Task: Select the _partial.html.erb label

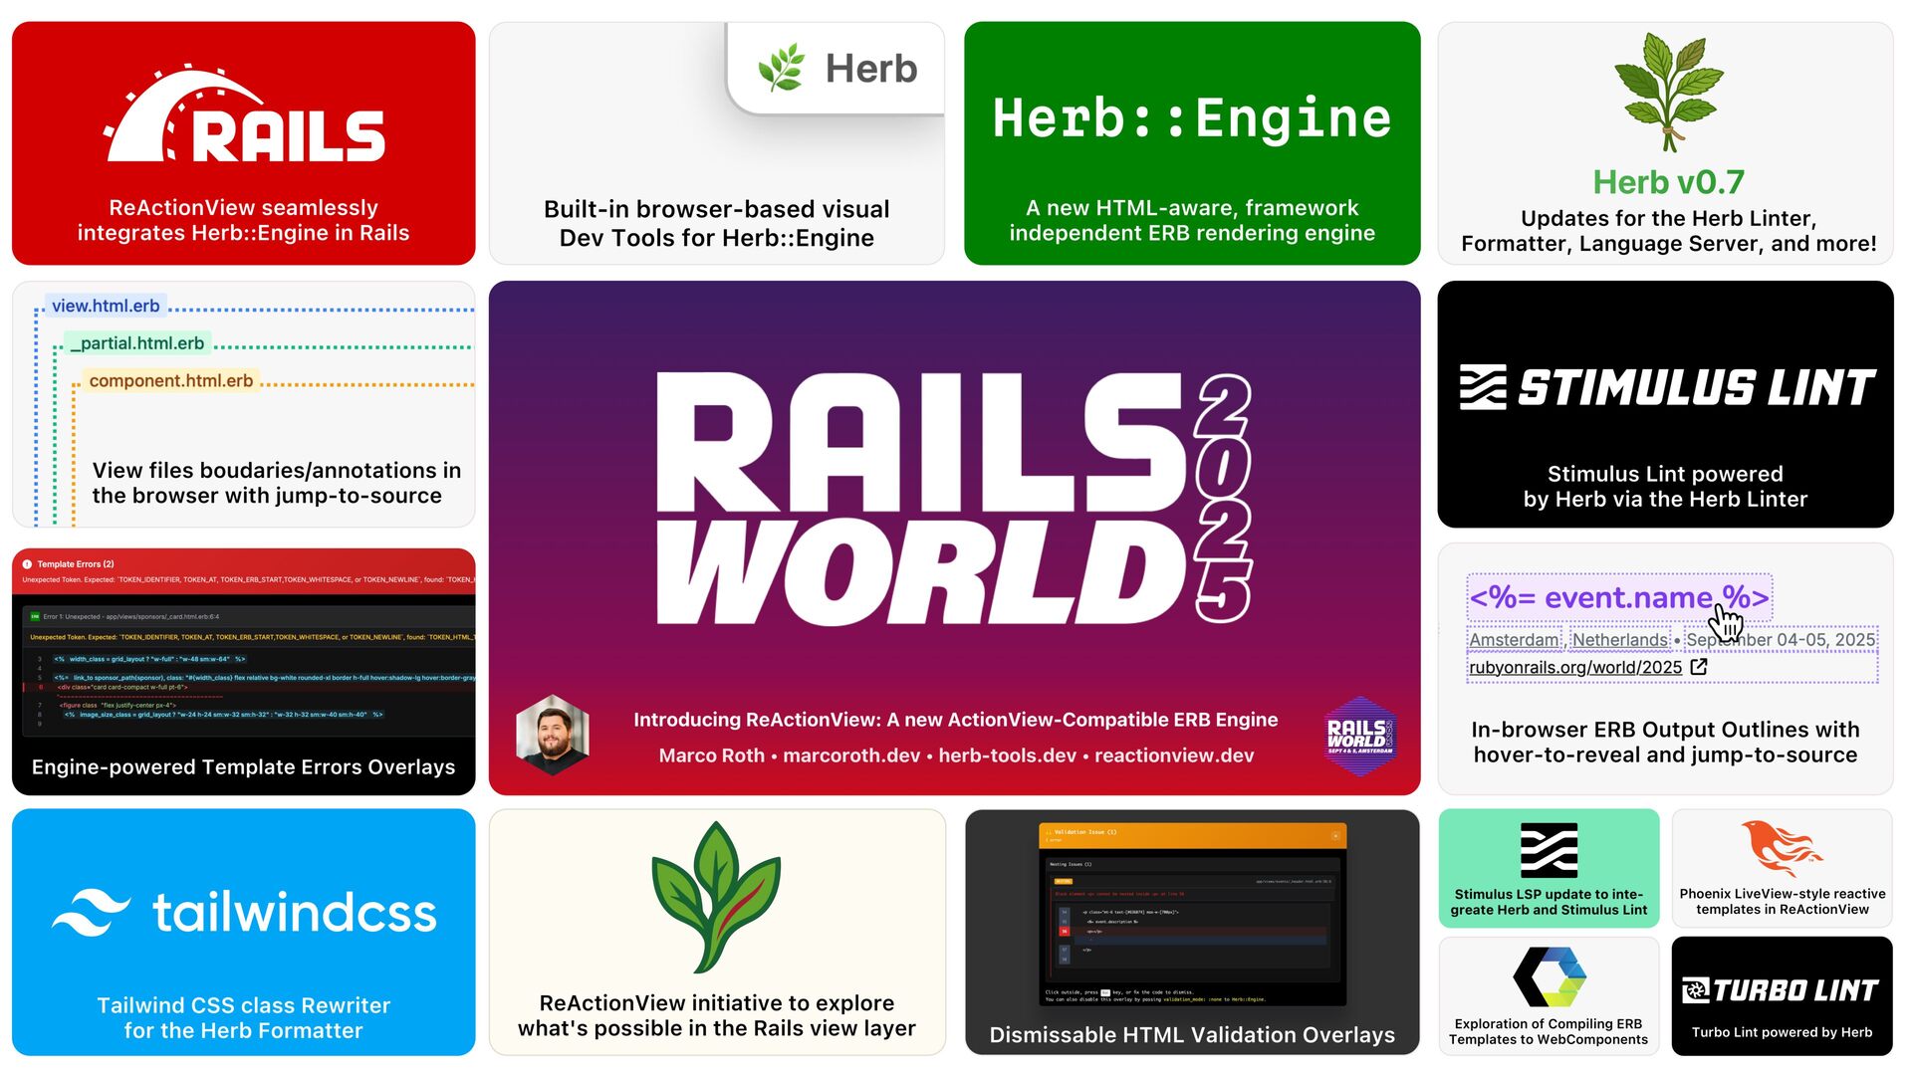Action: click(x=137, y=343)
